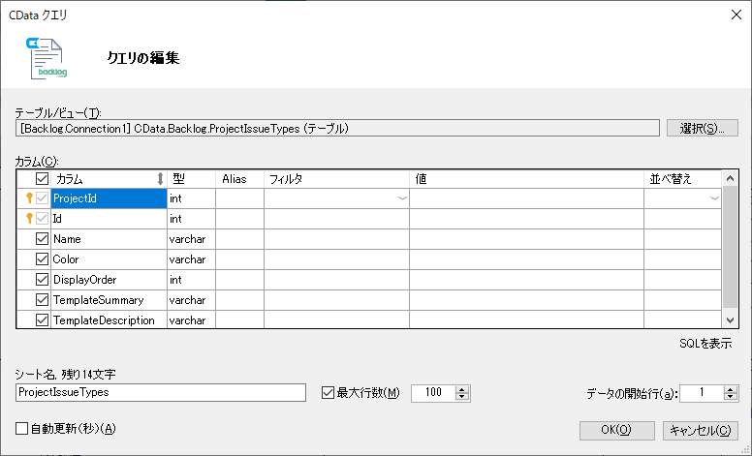Open the 並べ替え dropdown for ProjectId
This screenshot has width=752, height=456.
pyautogui.click(x=714, y=198)
